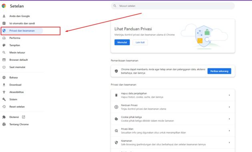Screen dimensions: 252x152
Task: Focus the Telusuri setelan search field
Action: (x=173, y=6)
